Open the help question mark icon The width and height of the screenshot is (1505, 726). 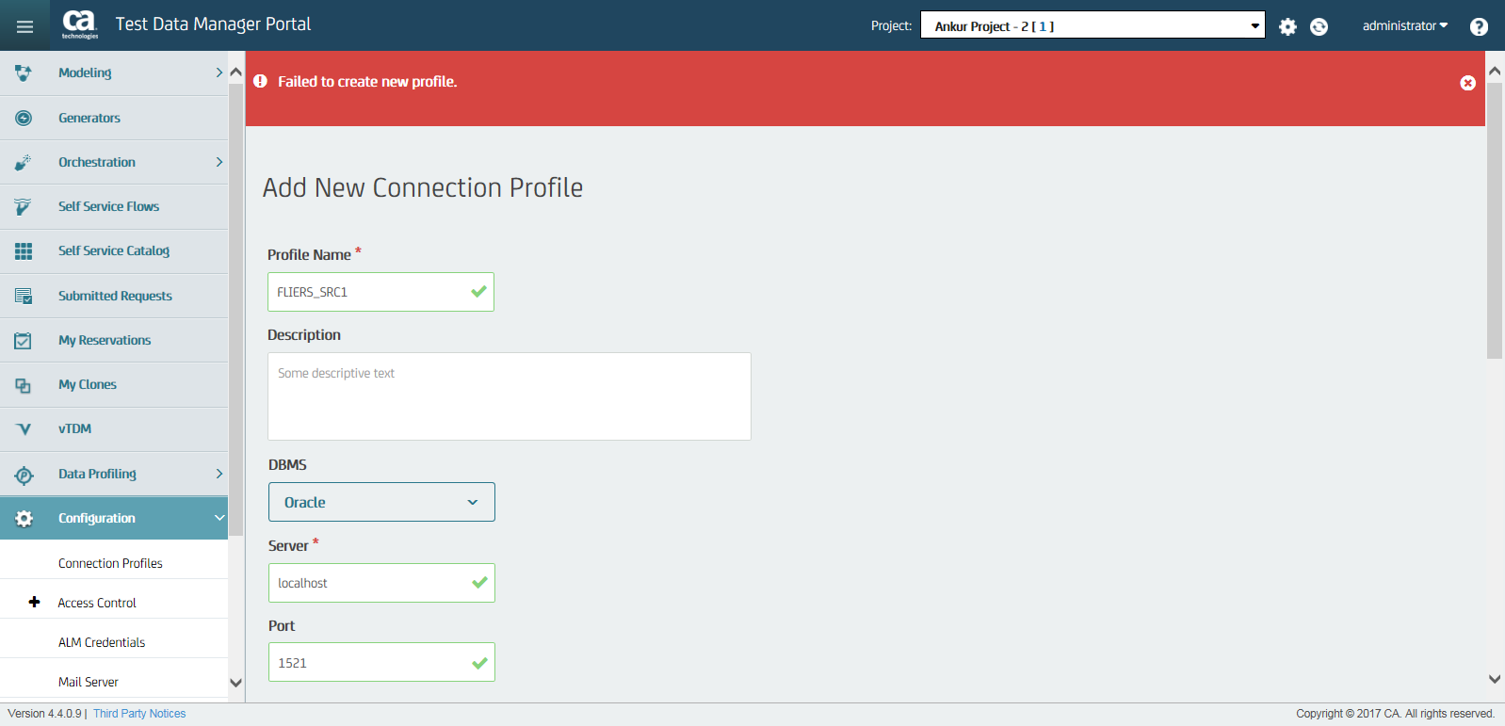coord(1479,26)
